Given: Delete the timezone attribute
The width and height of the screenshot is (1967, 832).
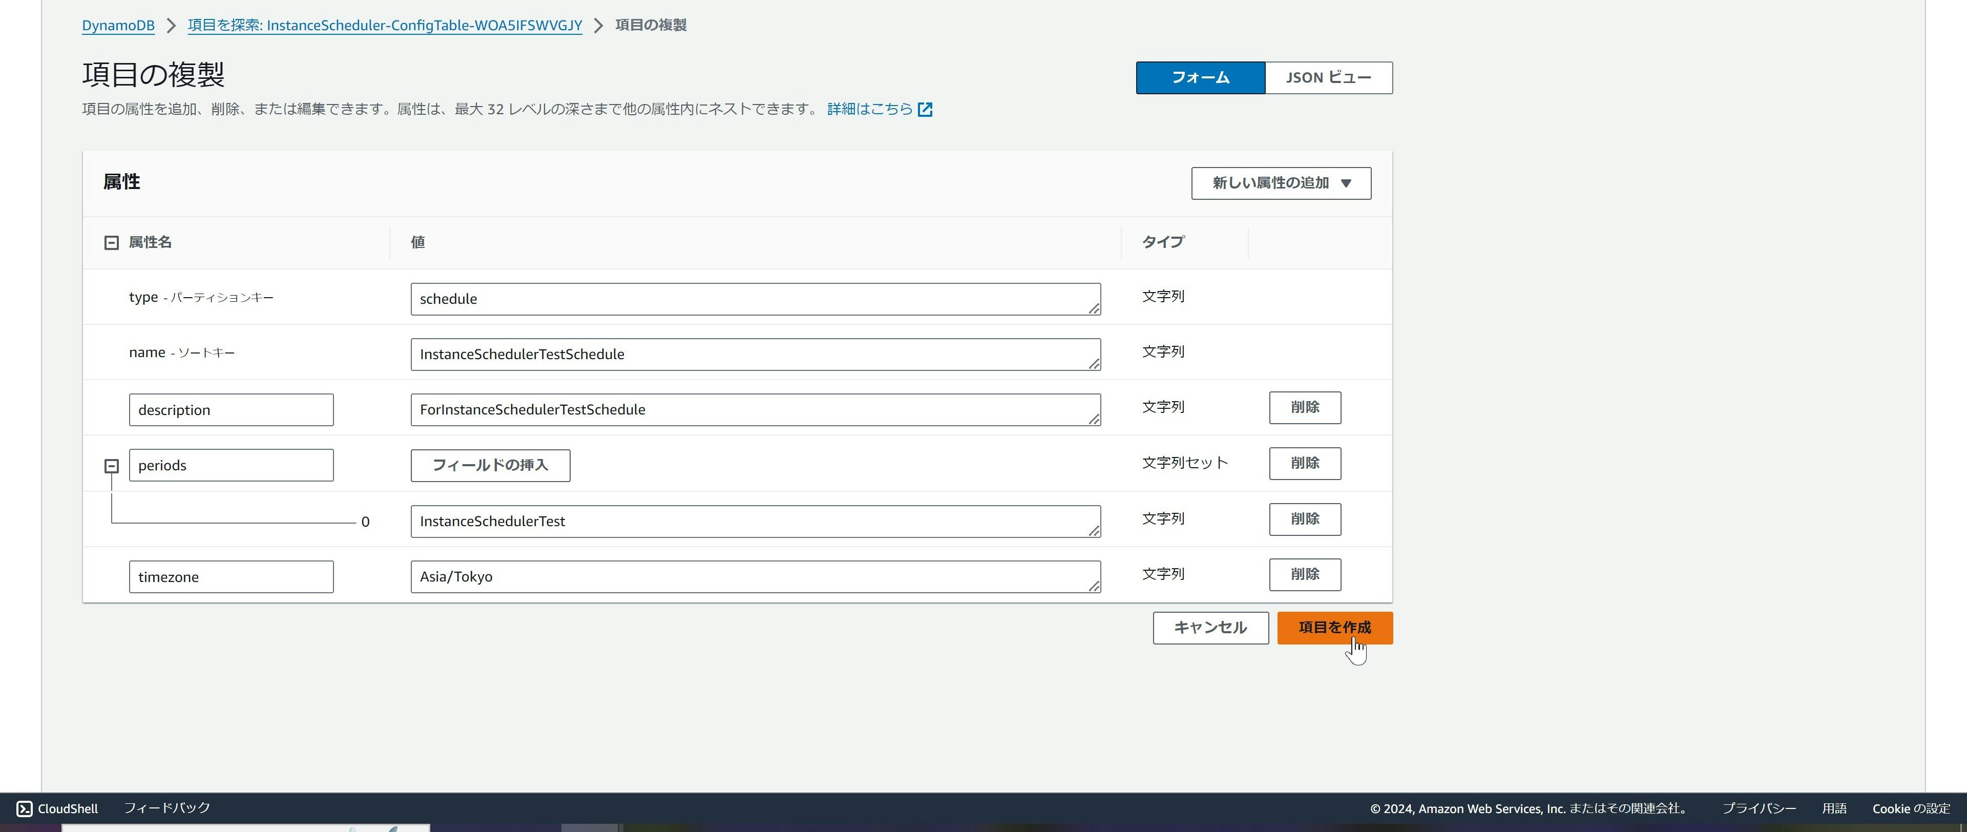Looking at the screenshot, I should (1304, 574).
